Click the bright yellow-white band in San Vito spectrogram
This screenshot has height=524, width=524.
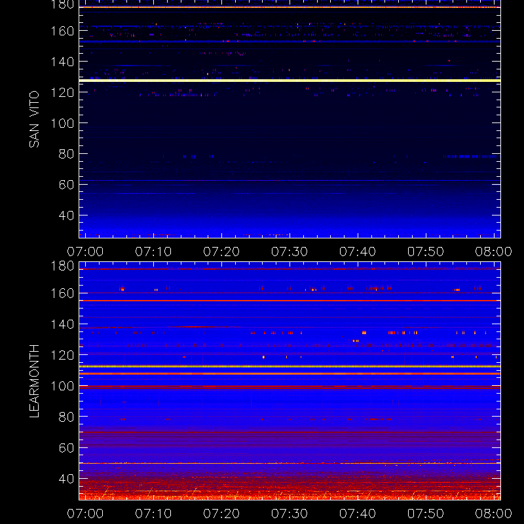tap(290, 81)
